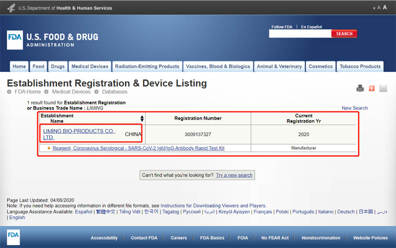Image resolution: width=396 pixels, height=248 pixels.
Task: Open the SARS-CoV-2 IgM/IgG Antibody Rapid Test Kit link
Action: click(138, 148)
